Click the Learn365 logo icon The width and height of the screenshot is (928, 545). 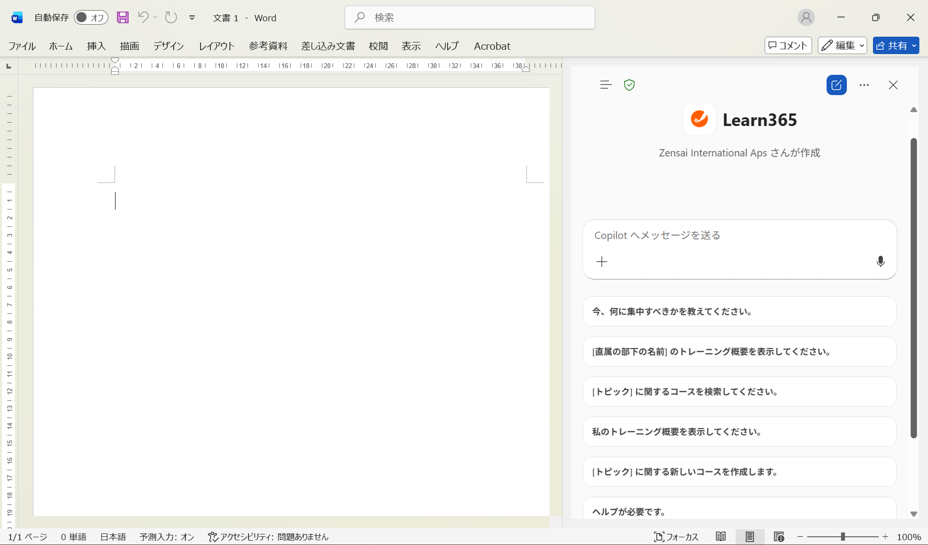click(699, 119)
